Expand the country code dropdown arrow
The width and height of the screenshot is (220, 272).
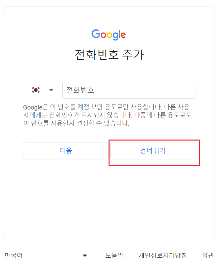coord(51,90)
